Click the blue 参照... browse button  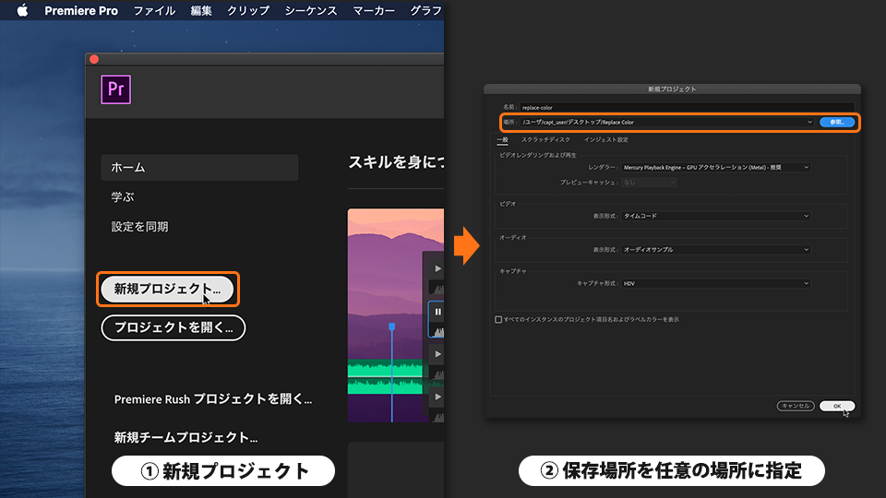click(x=837, y=122)
